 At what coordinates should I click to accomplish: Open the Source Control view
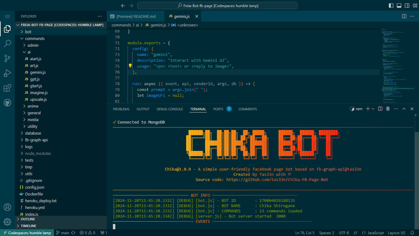pyautogui.click(x=7, y=58)
